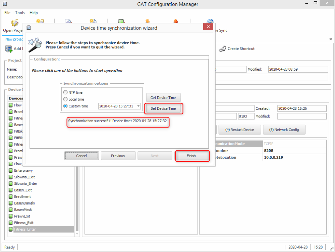Image resolution: width=335 pixels, height=252 pixels.
Task: Click the device icon beside BasenMeski
Action: pos(11,210)
